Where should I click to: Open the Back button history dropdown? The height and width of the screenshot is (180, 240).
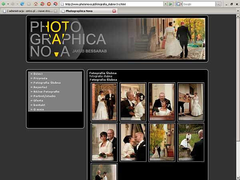click(8, 4)
